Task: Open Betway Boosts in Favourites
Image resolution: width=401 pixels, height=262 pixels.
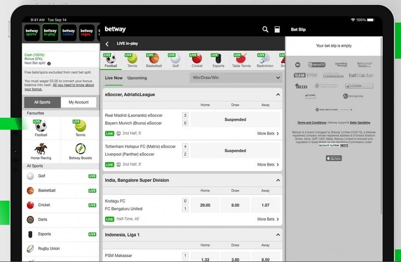Action: coord(80,151)
